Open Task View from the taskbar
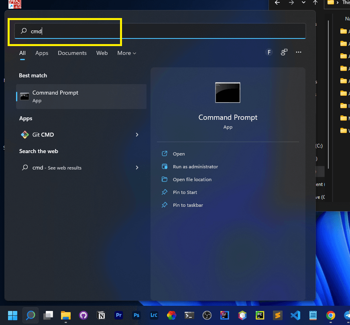Image resolution: width=350 pixels, height=325 pixels. (48, 315)
